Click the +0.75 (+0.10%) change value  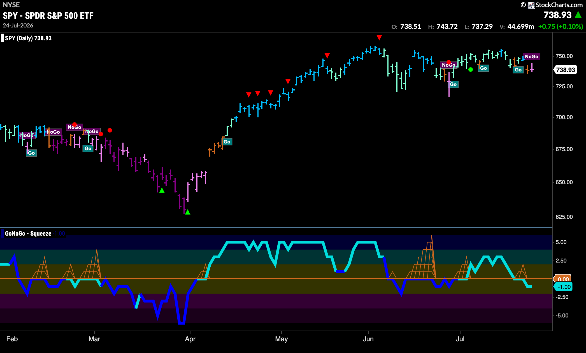(x=561, y=27)
